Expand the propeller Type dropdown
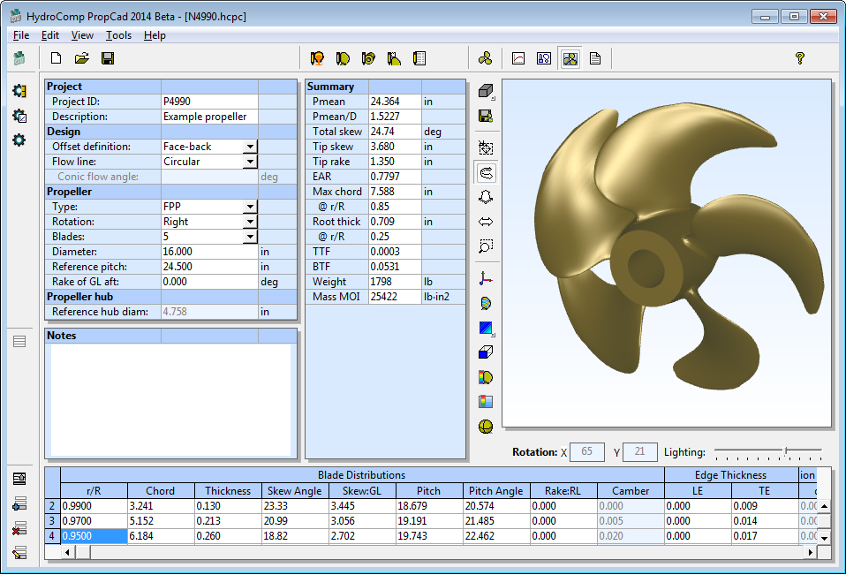 [x=250, y=207]
